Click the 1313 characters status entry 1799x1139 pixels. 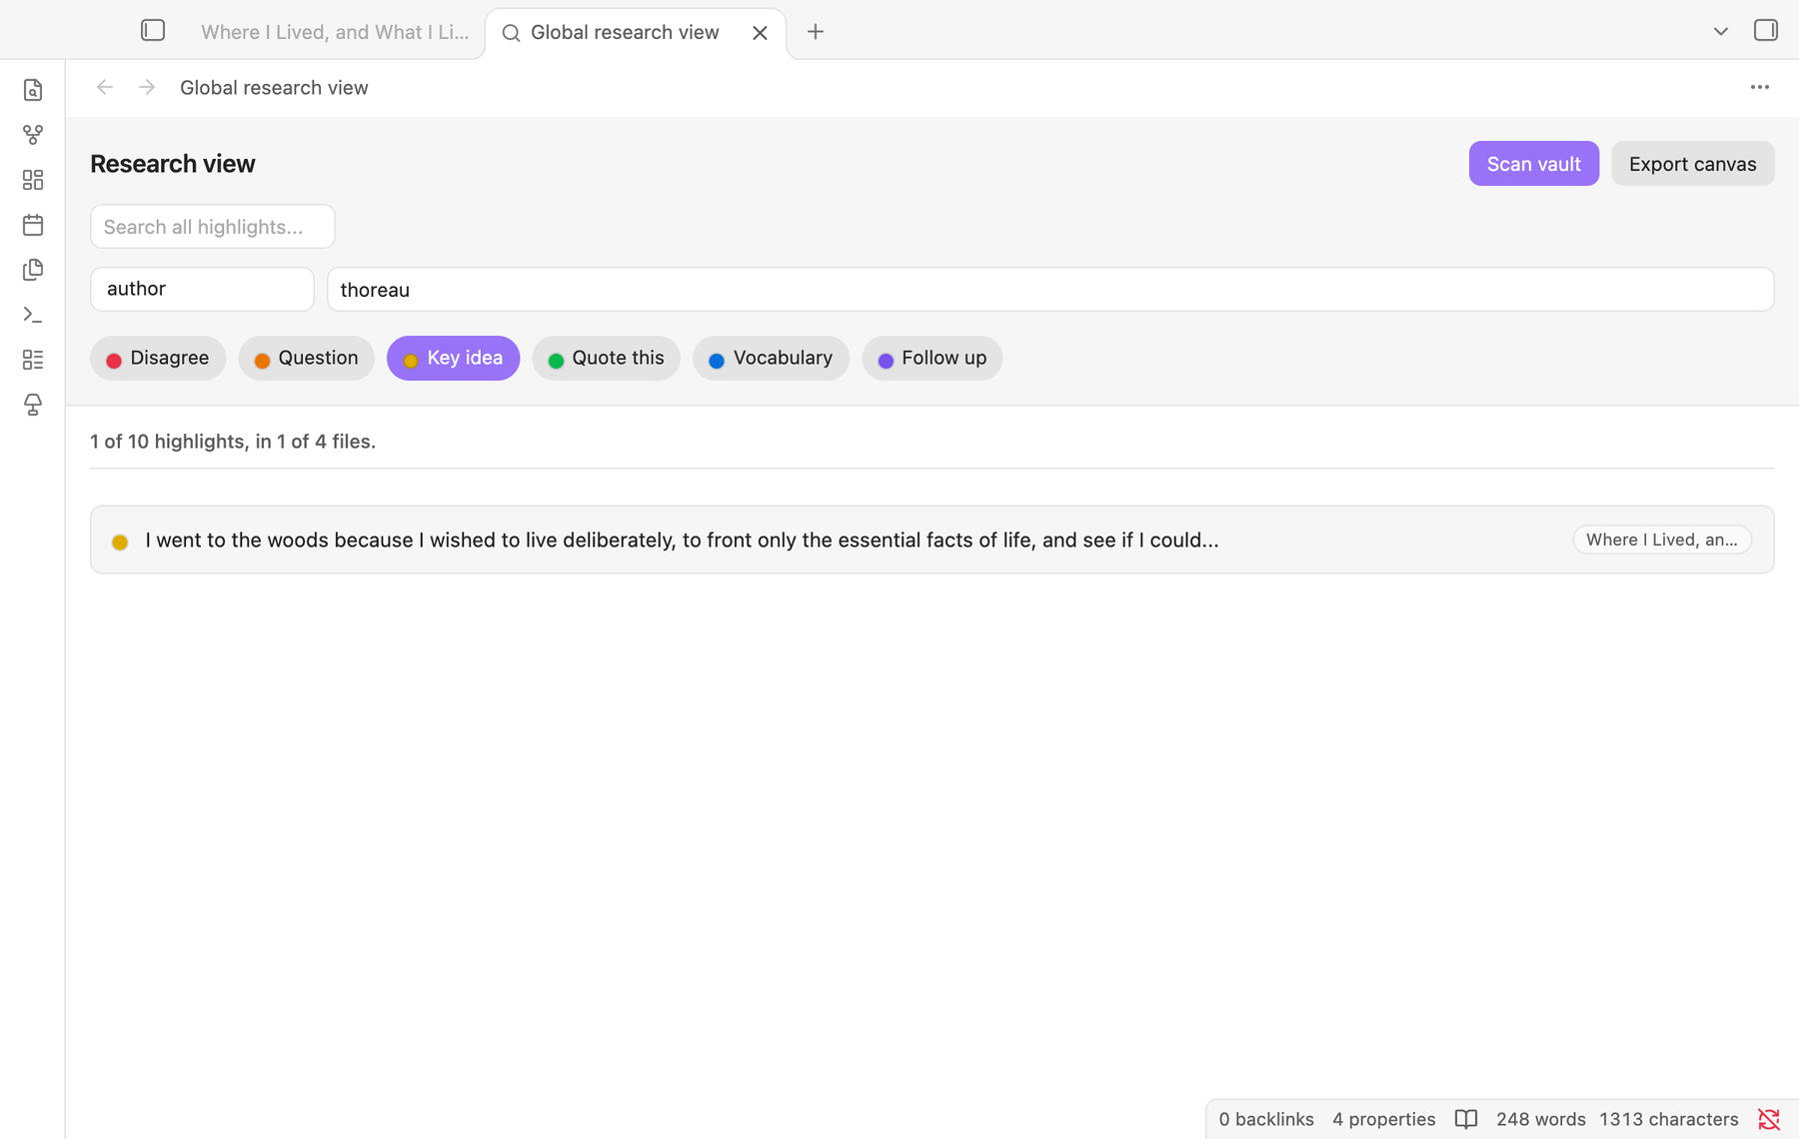[x=1668, y=1119]
